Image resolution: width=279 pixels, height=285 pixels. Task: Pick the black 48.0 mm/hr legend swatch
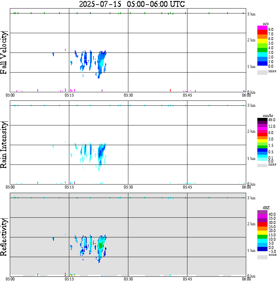pos(262,120)
